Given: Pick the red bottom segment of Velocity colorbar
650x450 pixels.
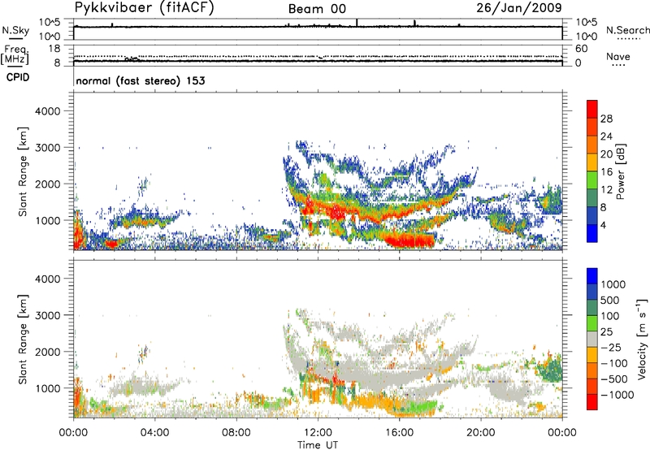Looking at the screenshot, I should tap(592, 402).
